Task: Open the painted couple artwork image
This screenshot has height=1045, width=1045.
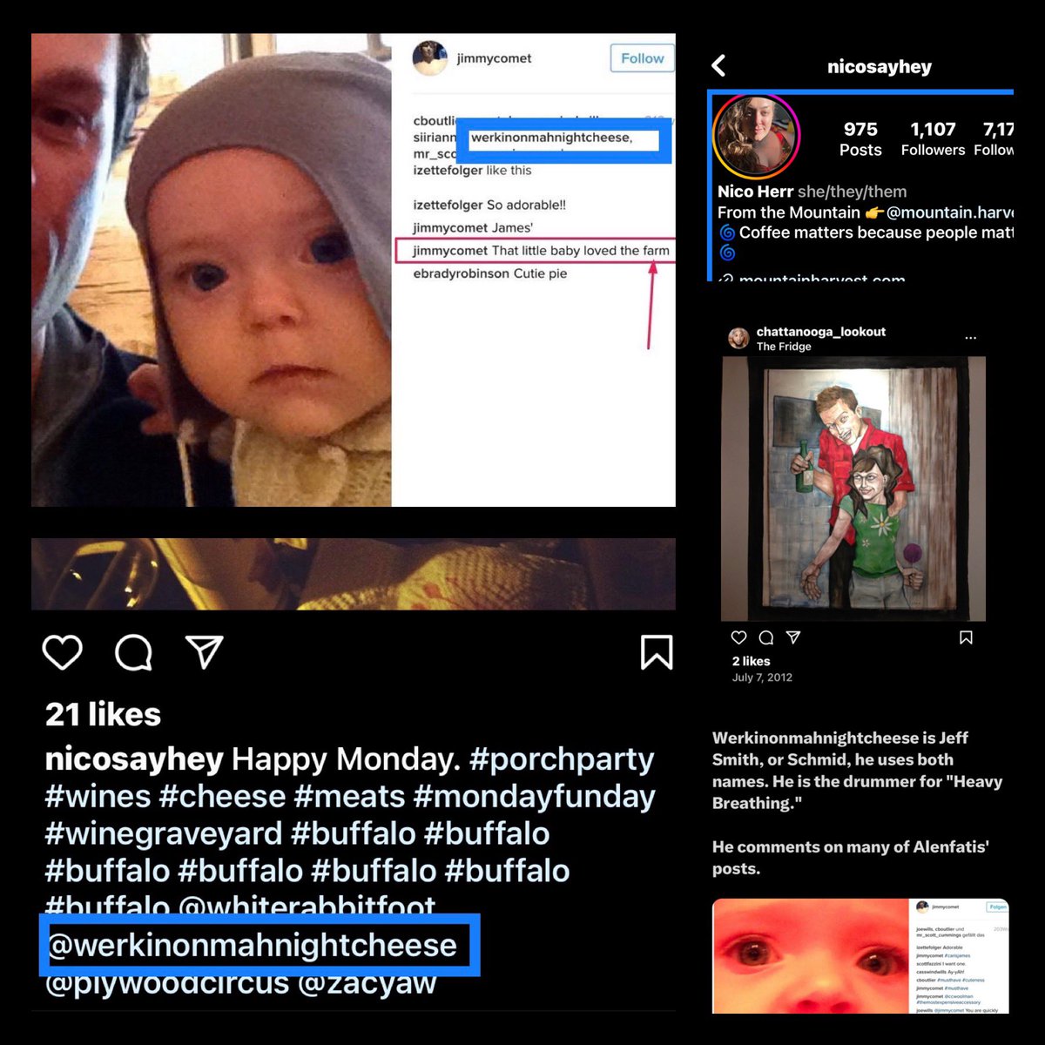Action: (x=853, y=488)
